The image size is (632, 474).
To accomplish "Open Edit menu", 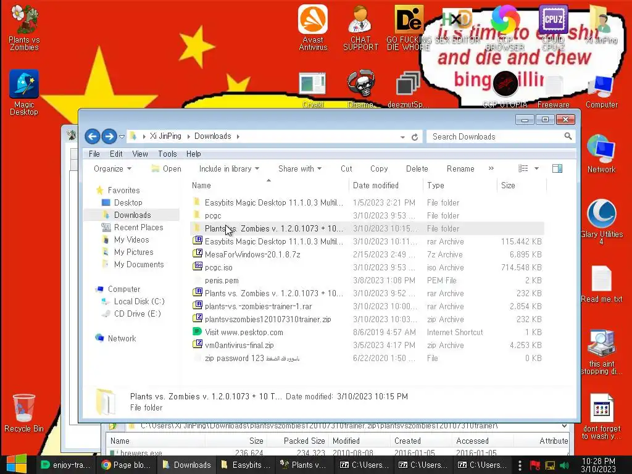I will [x=116, y=154].
